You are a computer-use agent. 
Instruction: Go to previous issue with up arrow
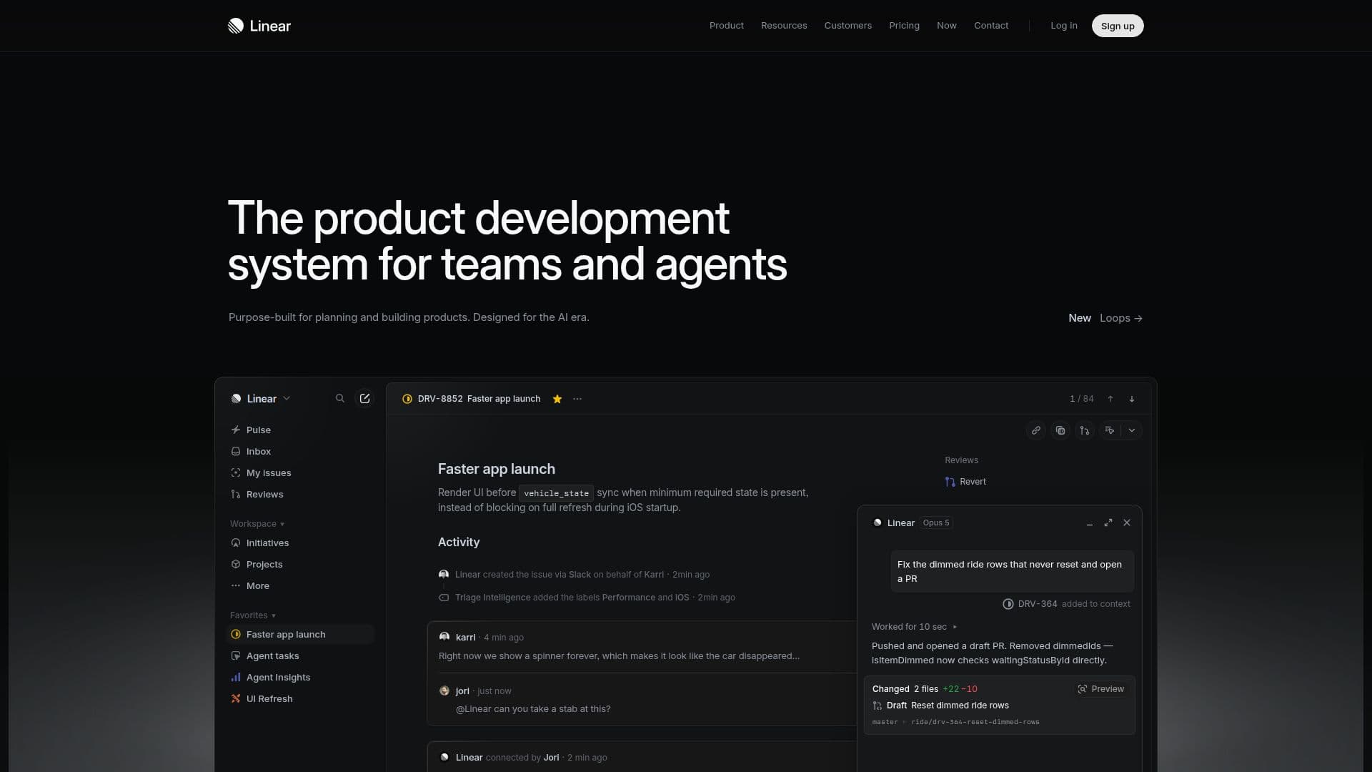[1110, 399]
